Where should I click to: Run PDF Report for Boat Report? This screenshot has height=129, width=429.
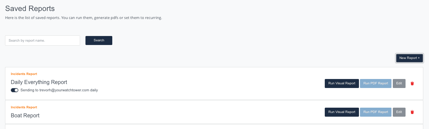click(x=376, y=112)
